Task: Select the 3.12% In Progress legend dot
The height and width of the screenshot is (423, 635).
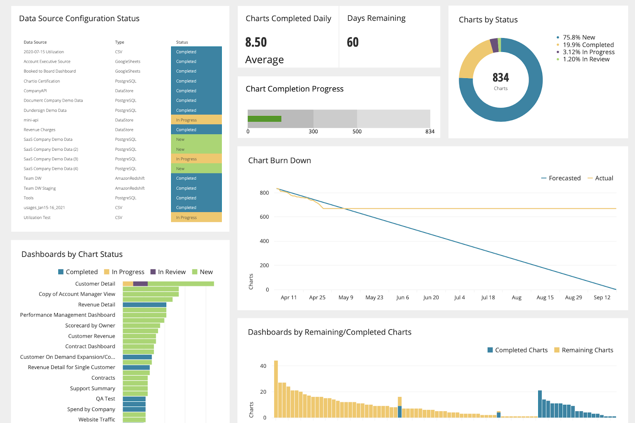Action: [x=558, y=52]
